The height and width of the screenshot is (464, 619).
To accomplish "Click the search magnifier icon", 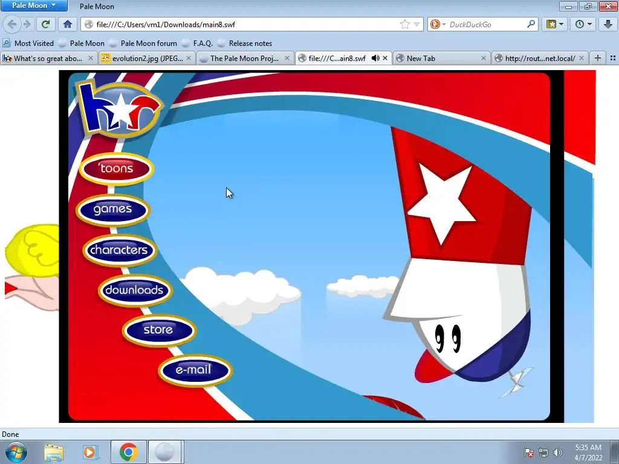I will 531,24.
